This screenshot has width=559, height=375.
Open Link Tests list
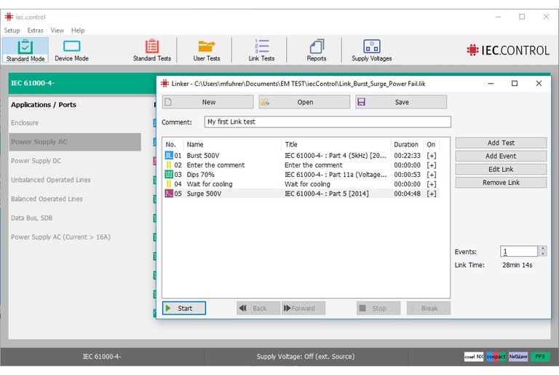pyautogui.click(x=261, y=50)
